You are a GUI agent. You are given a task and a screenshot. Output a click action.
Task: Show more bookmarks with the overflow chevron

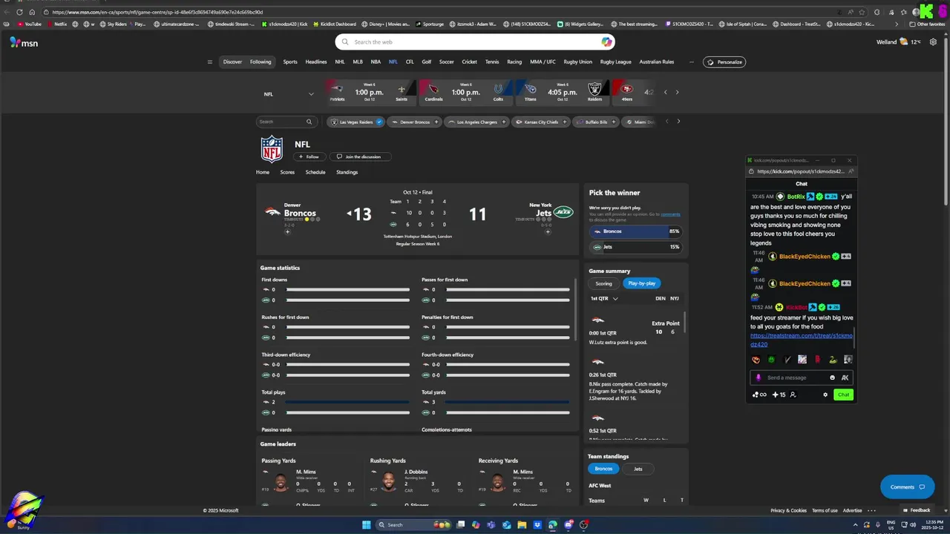click(x=897, y=24)
